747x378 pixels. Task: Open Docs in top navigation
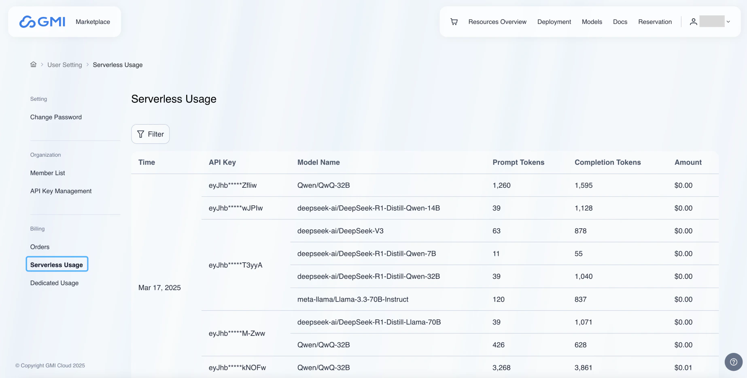620,22
